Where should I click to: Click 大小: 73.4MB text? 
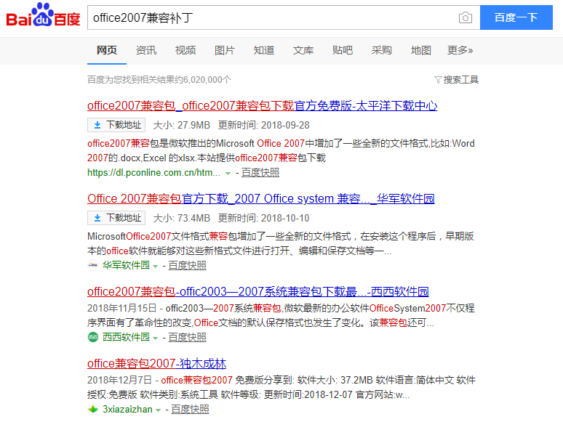coord(182,218)
